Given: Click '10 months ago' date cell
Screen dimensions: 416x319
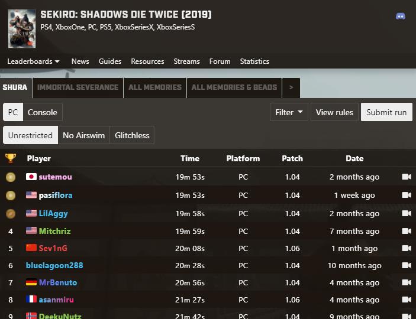Looking at the screenshot, I should tap(354, 265).
